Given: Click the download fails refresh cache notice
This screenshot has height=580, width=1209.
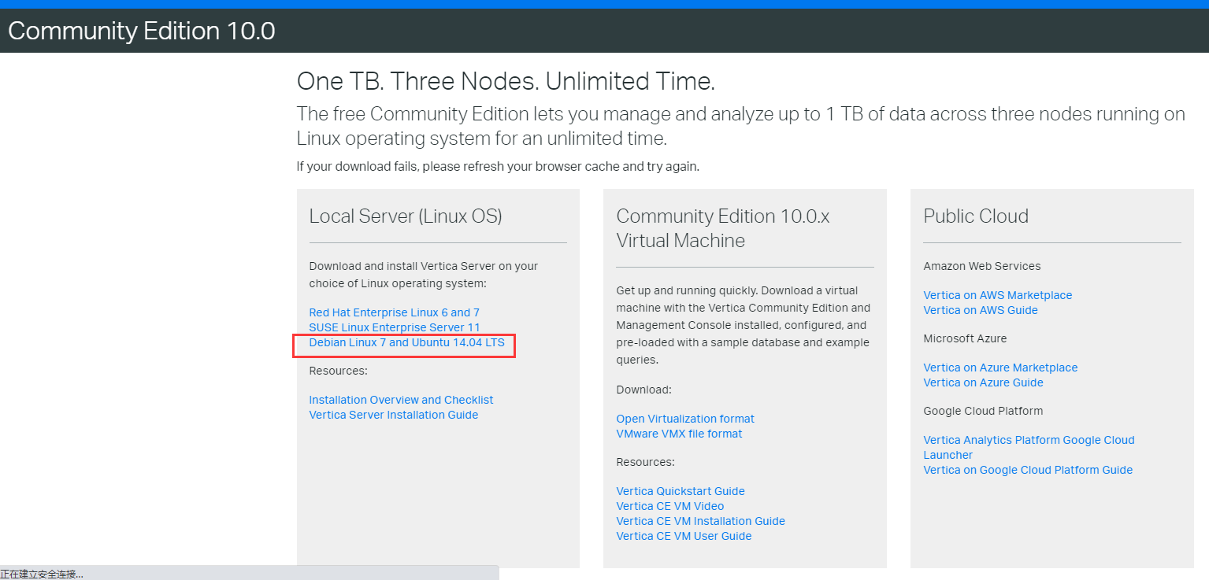Looking at the screenshot, I should coord(498,167).
